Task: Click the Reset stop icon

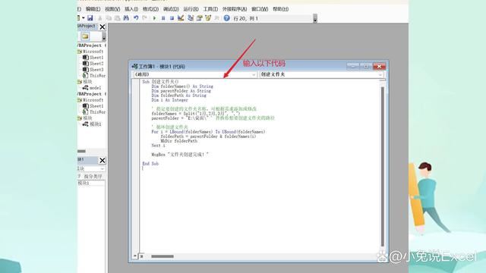Action: pos(172,18)
